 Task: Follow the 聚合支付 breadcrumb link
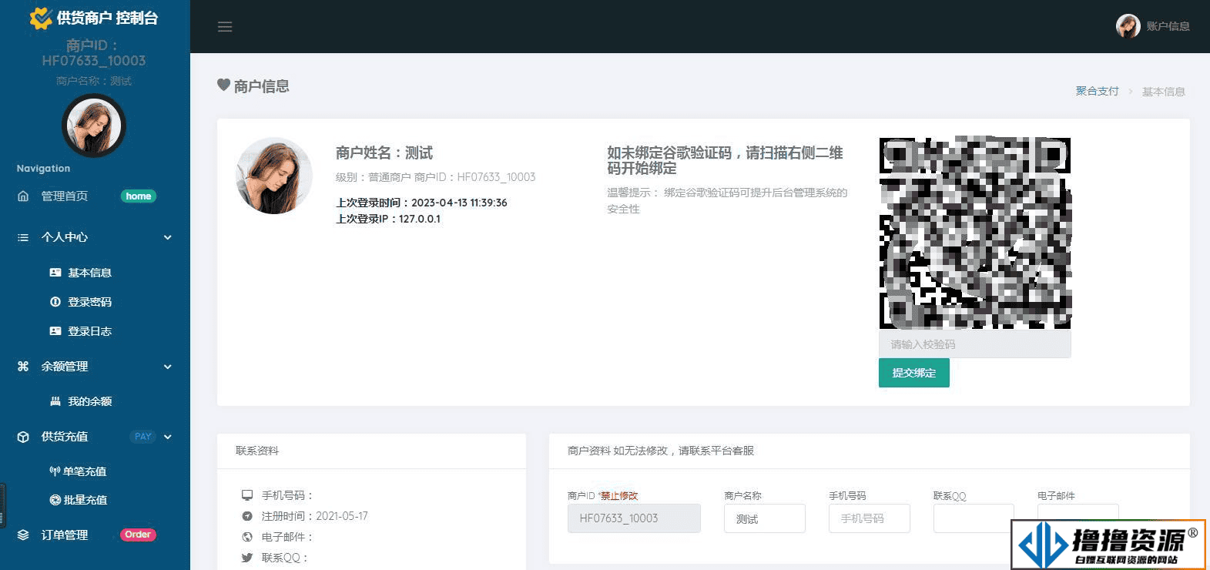tap(1097, 91)
